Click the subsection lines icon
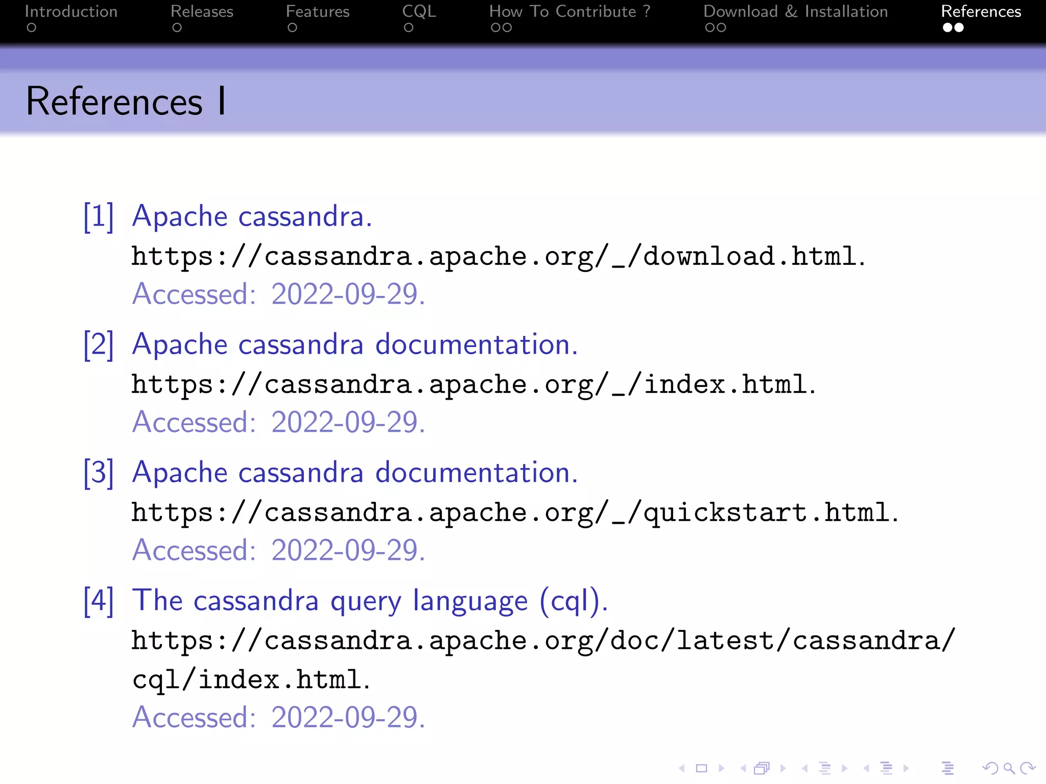The width and height of the screenshot is (1046, 784). (825, 768)
